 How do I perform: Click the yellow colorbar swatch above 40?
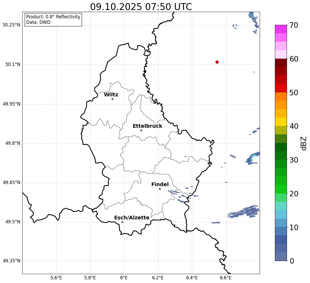pyautogui.click(x=281, y=122)
